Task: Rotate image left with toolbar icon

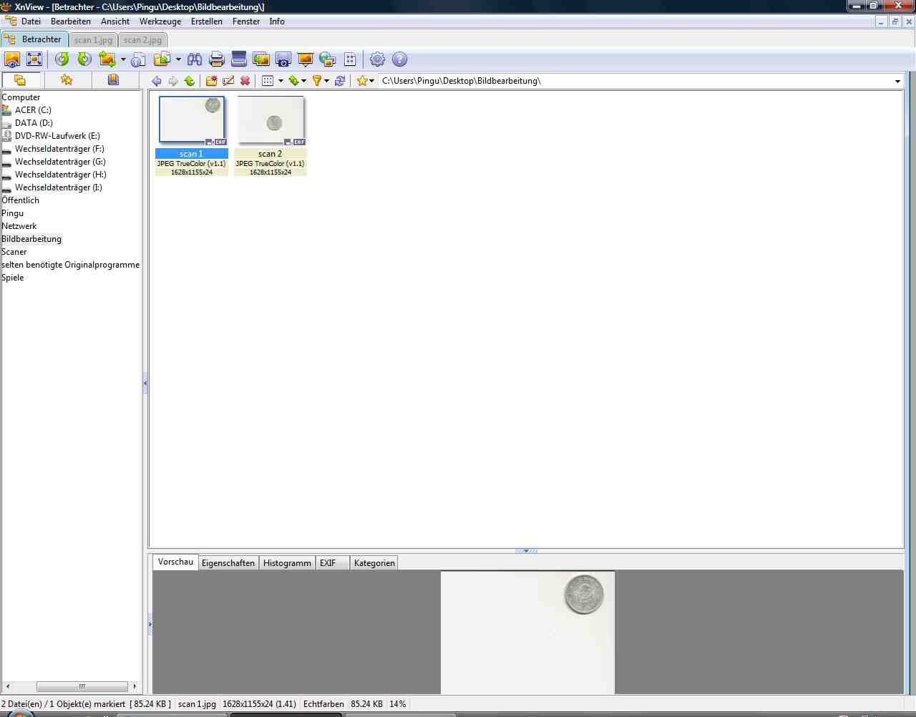Action: (62, 59)
